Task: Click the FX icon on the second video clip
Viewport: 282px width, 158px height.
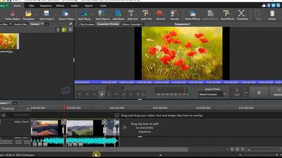Action: 70,133
